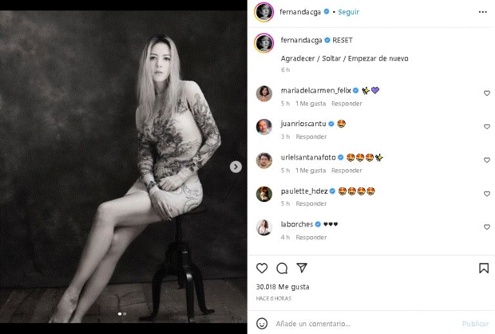Open the emoji picker in the comment box
Viewport: 495px width, 334px height.
(262, 323)
